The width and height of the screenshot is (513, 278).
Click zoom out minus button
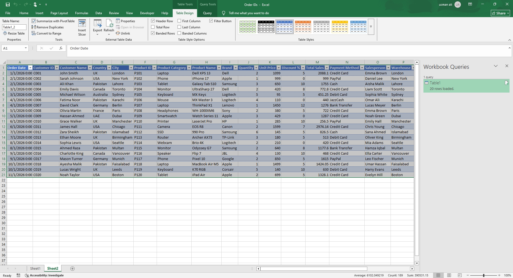[468, 275]
